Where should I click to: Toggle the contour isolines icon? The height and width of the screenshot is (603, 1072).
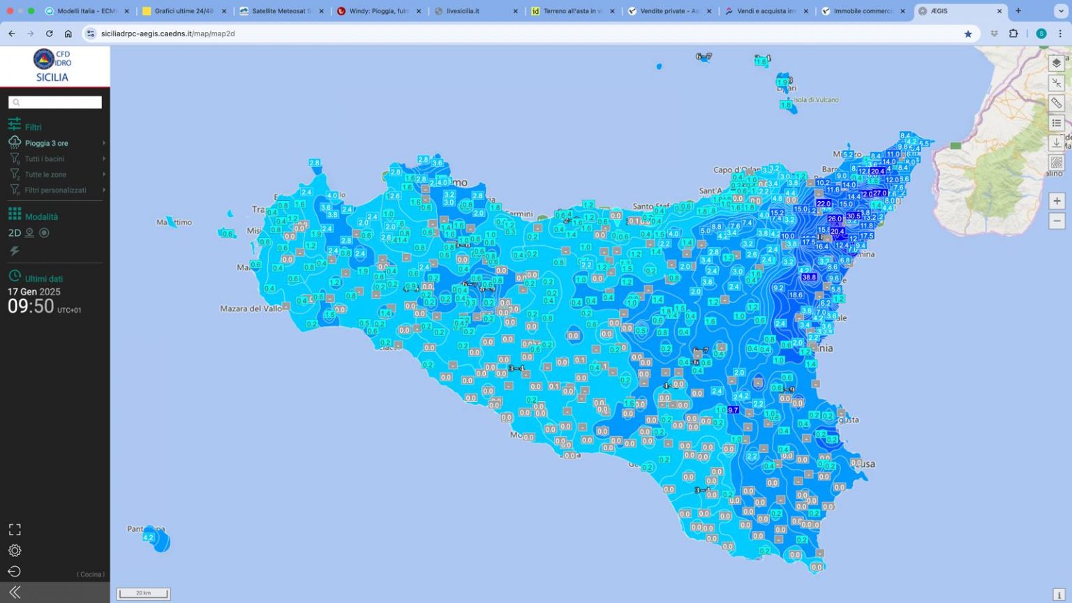coord(1056,163)
